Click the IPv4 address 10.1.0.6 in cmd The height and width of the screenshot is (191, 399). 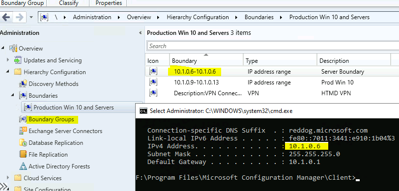[304, 146]
